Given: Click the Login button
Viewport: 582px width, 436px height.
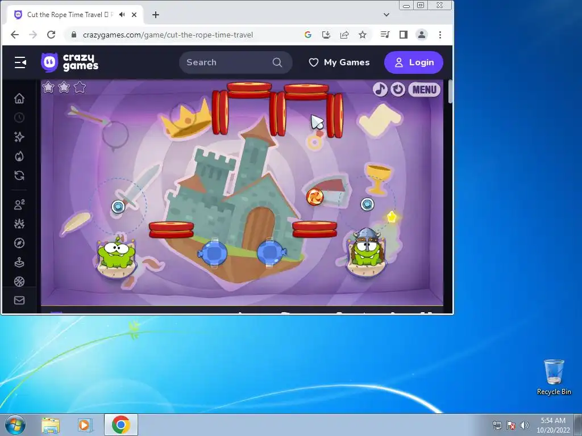Looking at the screenshot, I should pyautogui.click(x=414, y=62).
